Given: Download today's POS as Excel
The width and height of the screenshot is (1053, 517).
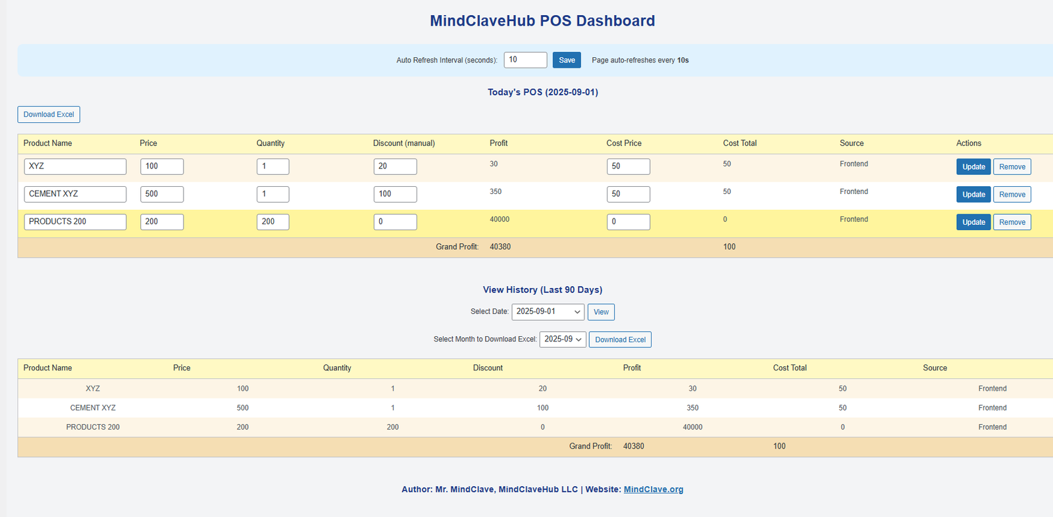Looking at the screenshot, I should point(49,114).
